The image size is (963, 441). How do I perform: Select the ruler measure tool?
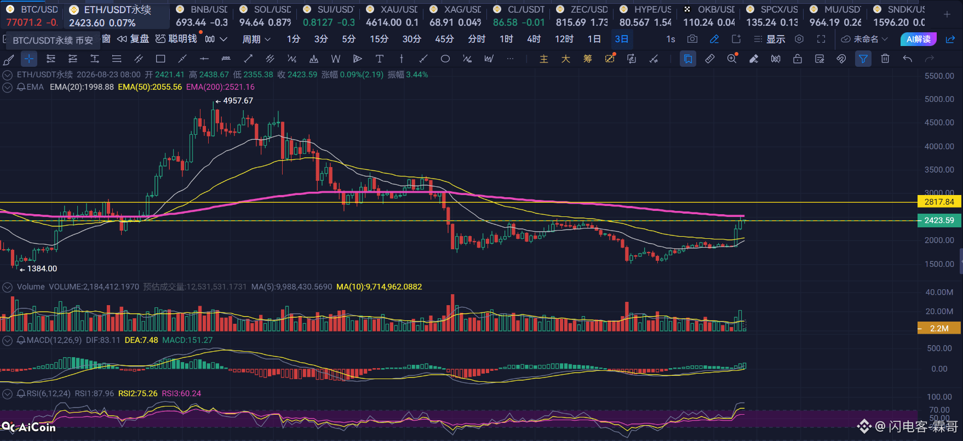(x=710, y=59)
